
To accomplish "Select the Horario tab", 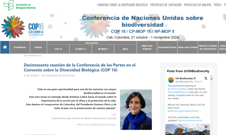I will pos(38,47).
